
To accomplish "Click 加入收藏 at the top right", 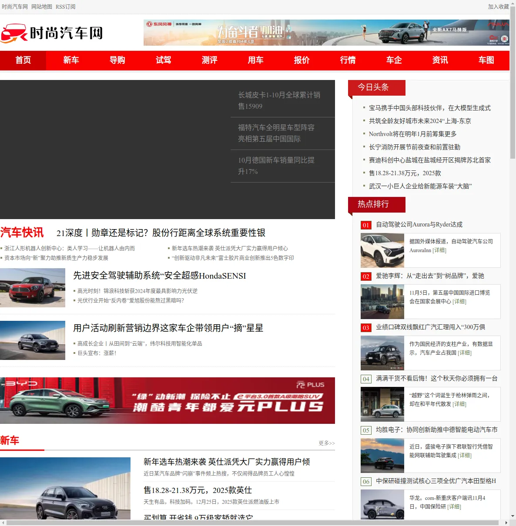I will click(x=499, y=7).
